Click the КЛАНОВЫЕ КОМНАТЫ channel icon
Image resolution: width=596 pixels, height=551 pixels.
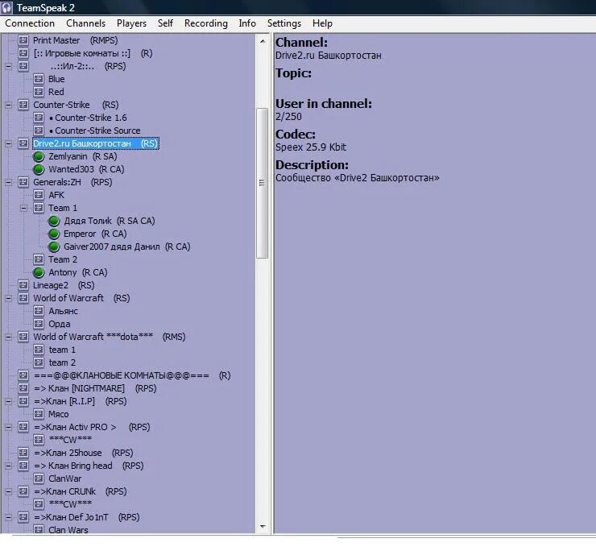tap(23, 375)
